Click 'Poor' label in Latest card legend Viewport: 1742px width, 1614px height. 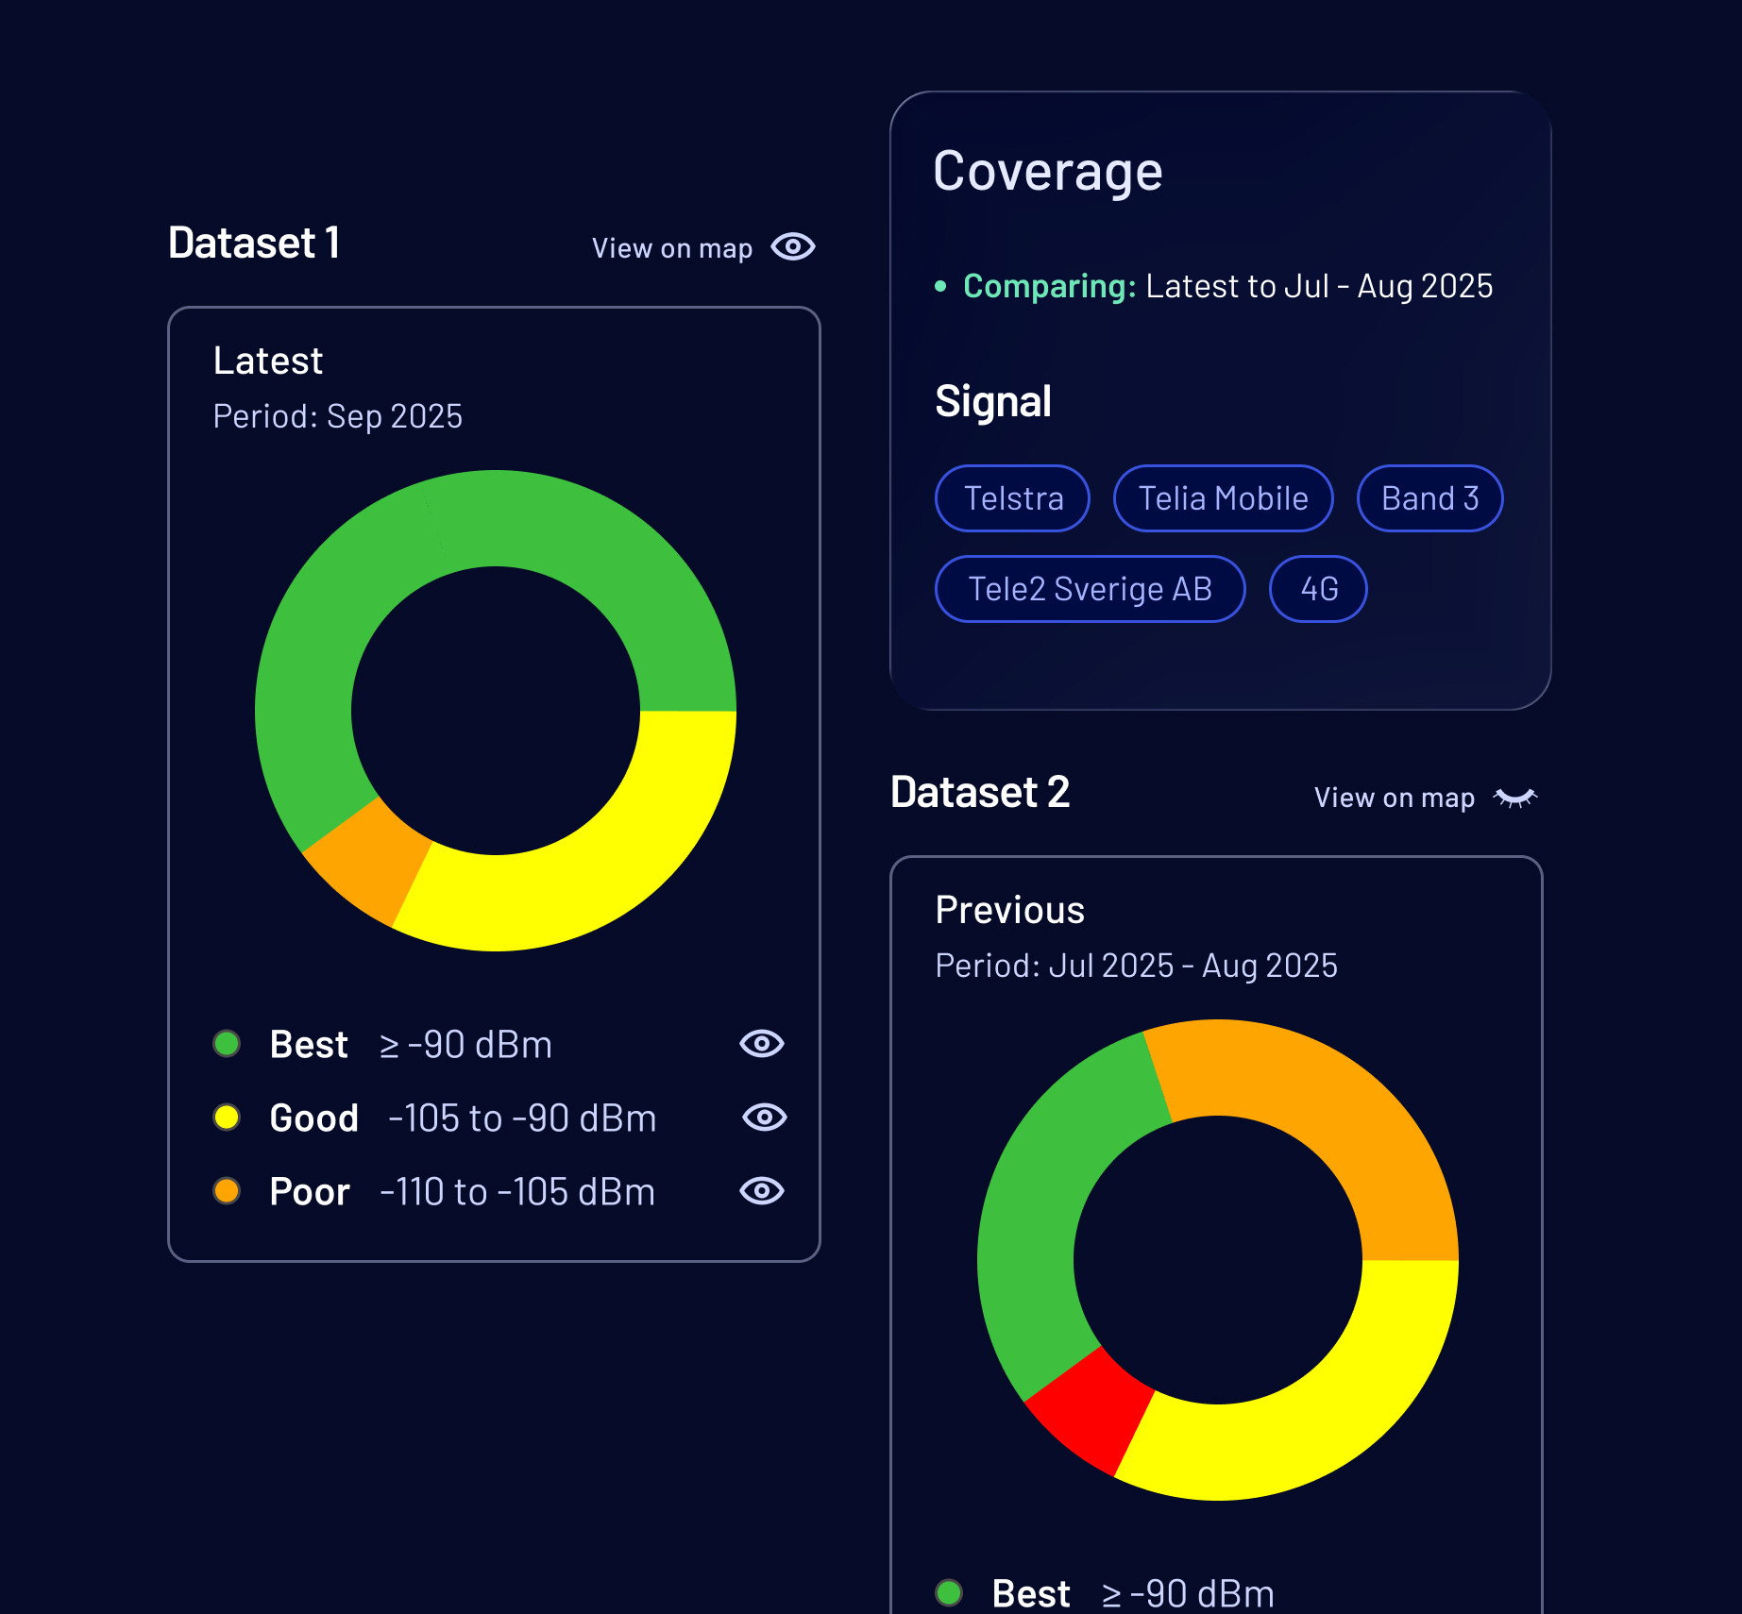click(310, 1192)
